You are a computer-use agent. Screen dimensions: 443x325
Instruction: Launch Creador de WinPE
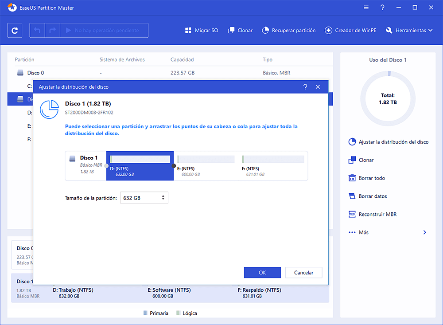pos(352,31)
